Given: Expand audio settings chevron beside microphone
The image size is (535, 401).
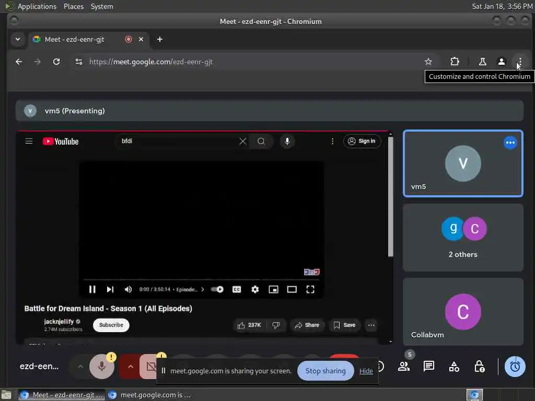Looking at the screenshot, I should point(80,367).
